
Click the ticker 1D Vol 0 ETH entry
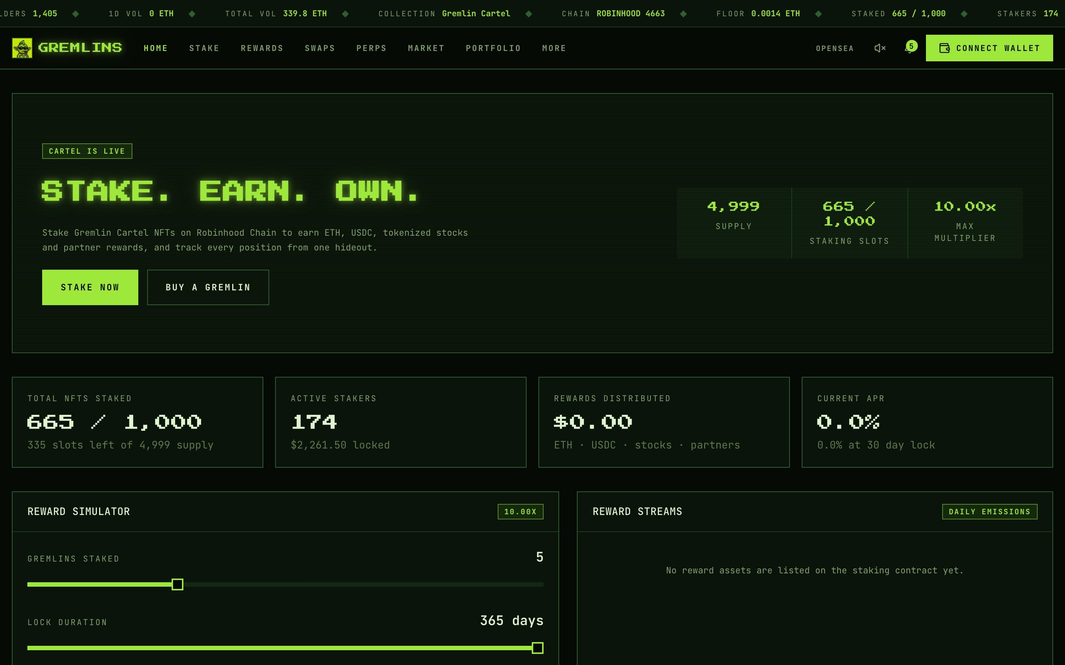coord(141,14)
